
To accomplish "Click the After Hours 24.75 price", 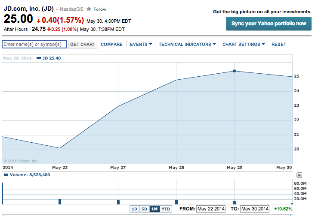I will tap(39, 29).
